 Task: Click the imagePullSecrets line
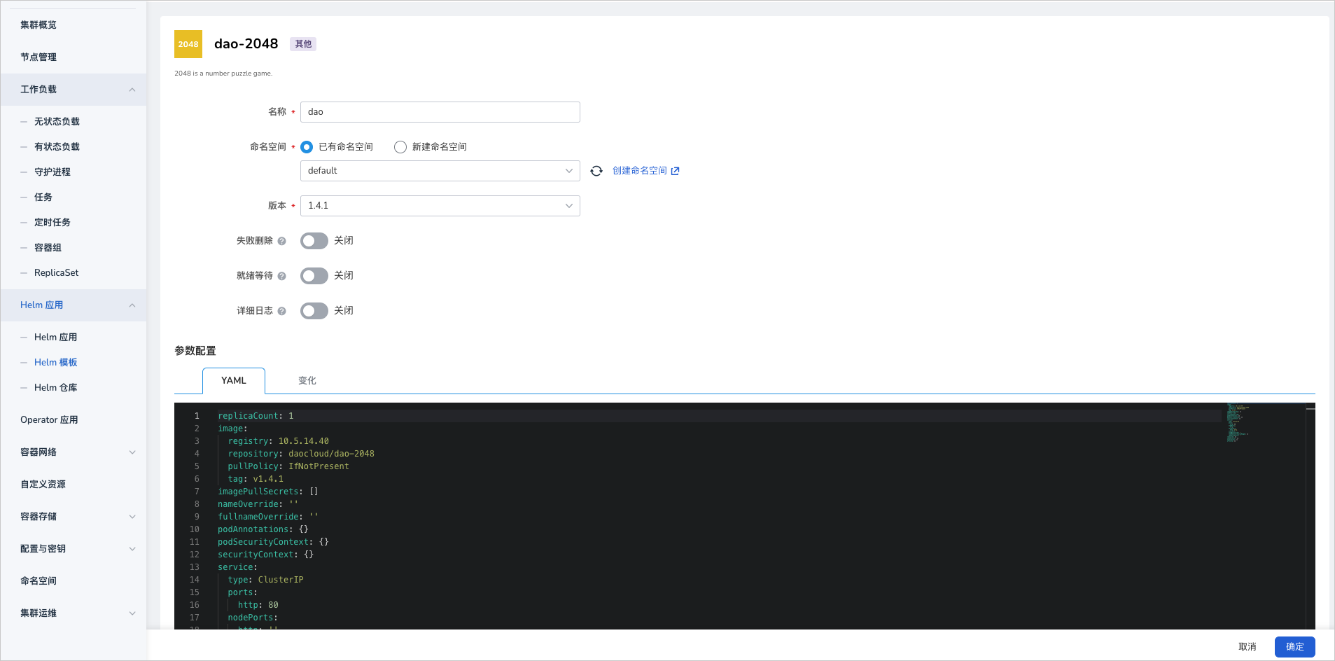268,492
